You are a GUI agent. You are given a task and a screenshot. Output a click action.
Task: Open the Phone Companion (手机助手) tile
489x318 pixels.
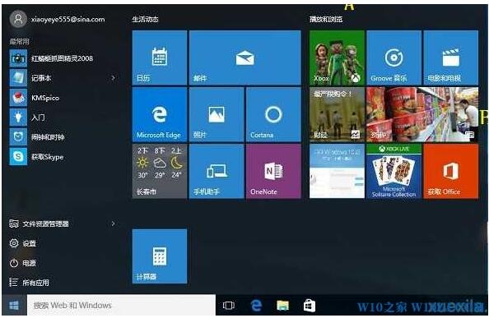[217, 171]
